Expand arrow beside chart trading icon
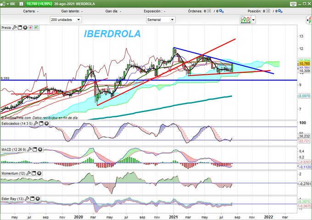The width and height of the screenshot is (312, 220). (253, 20)
